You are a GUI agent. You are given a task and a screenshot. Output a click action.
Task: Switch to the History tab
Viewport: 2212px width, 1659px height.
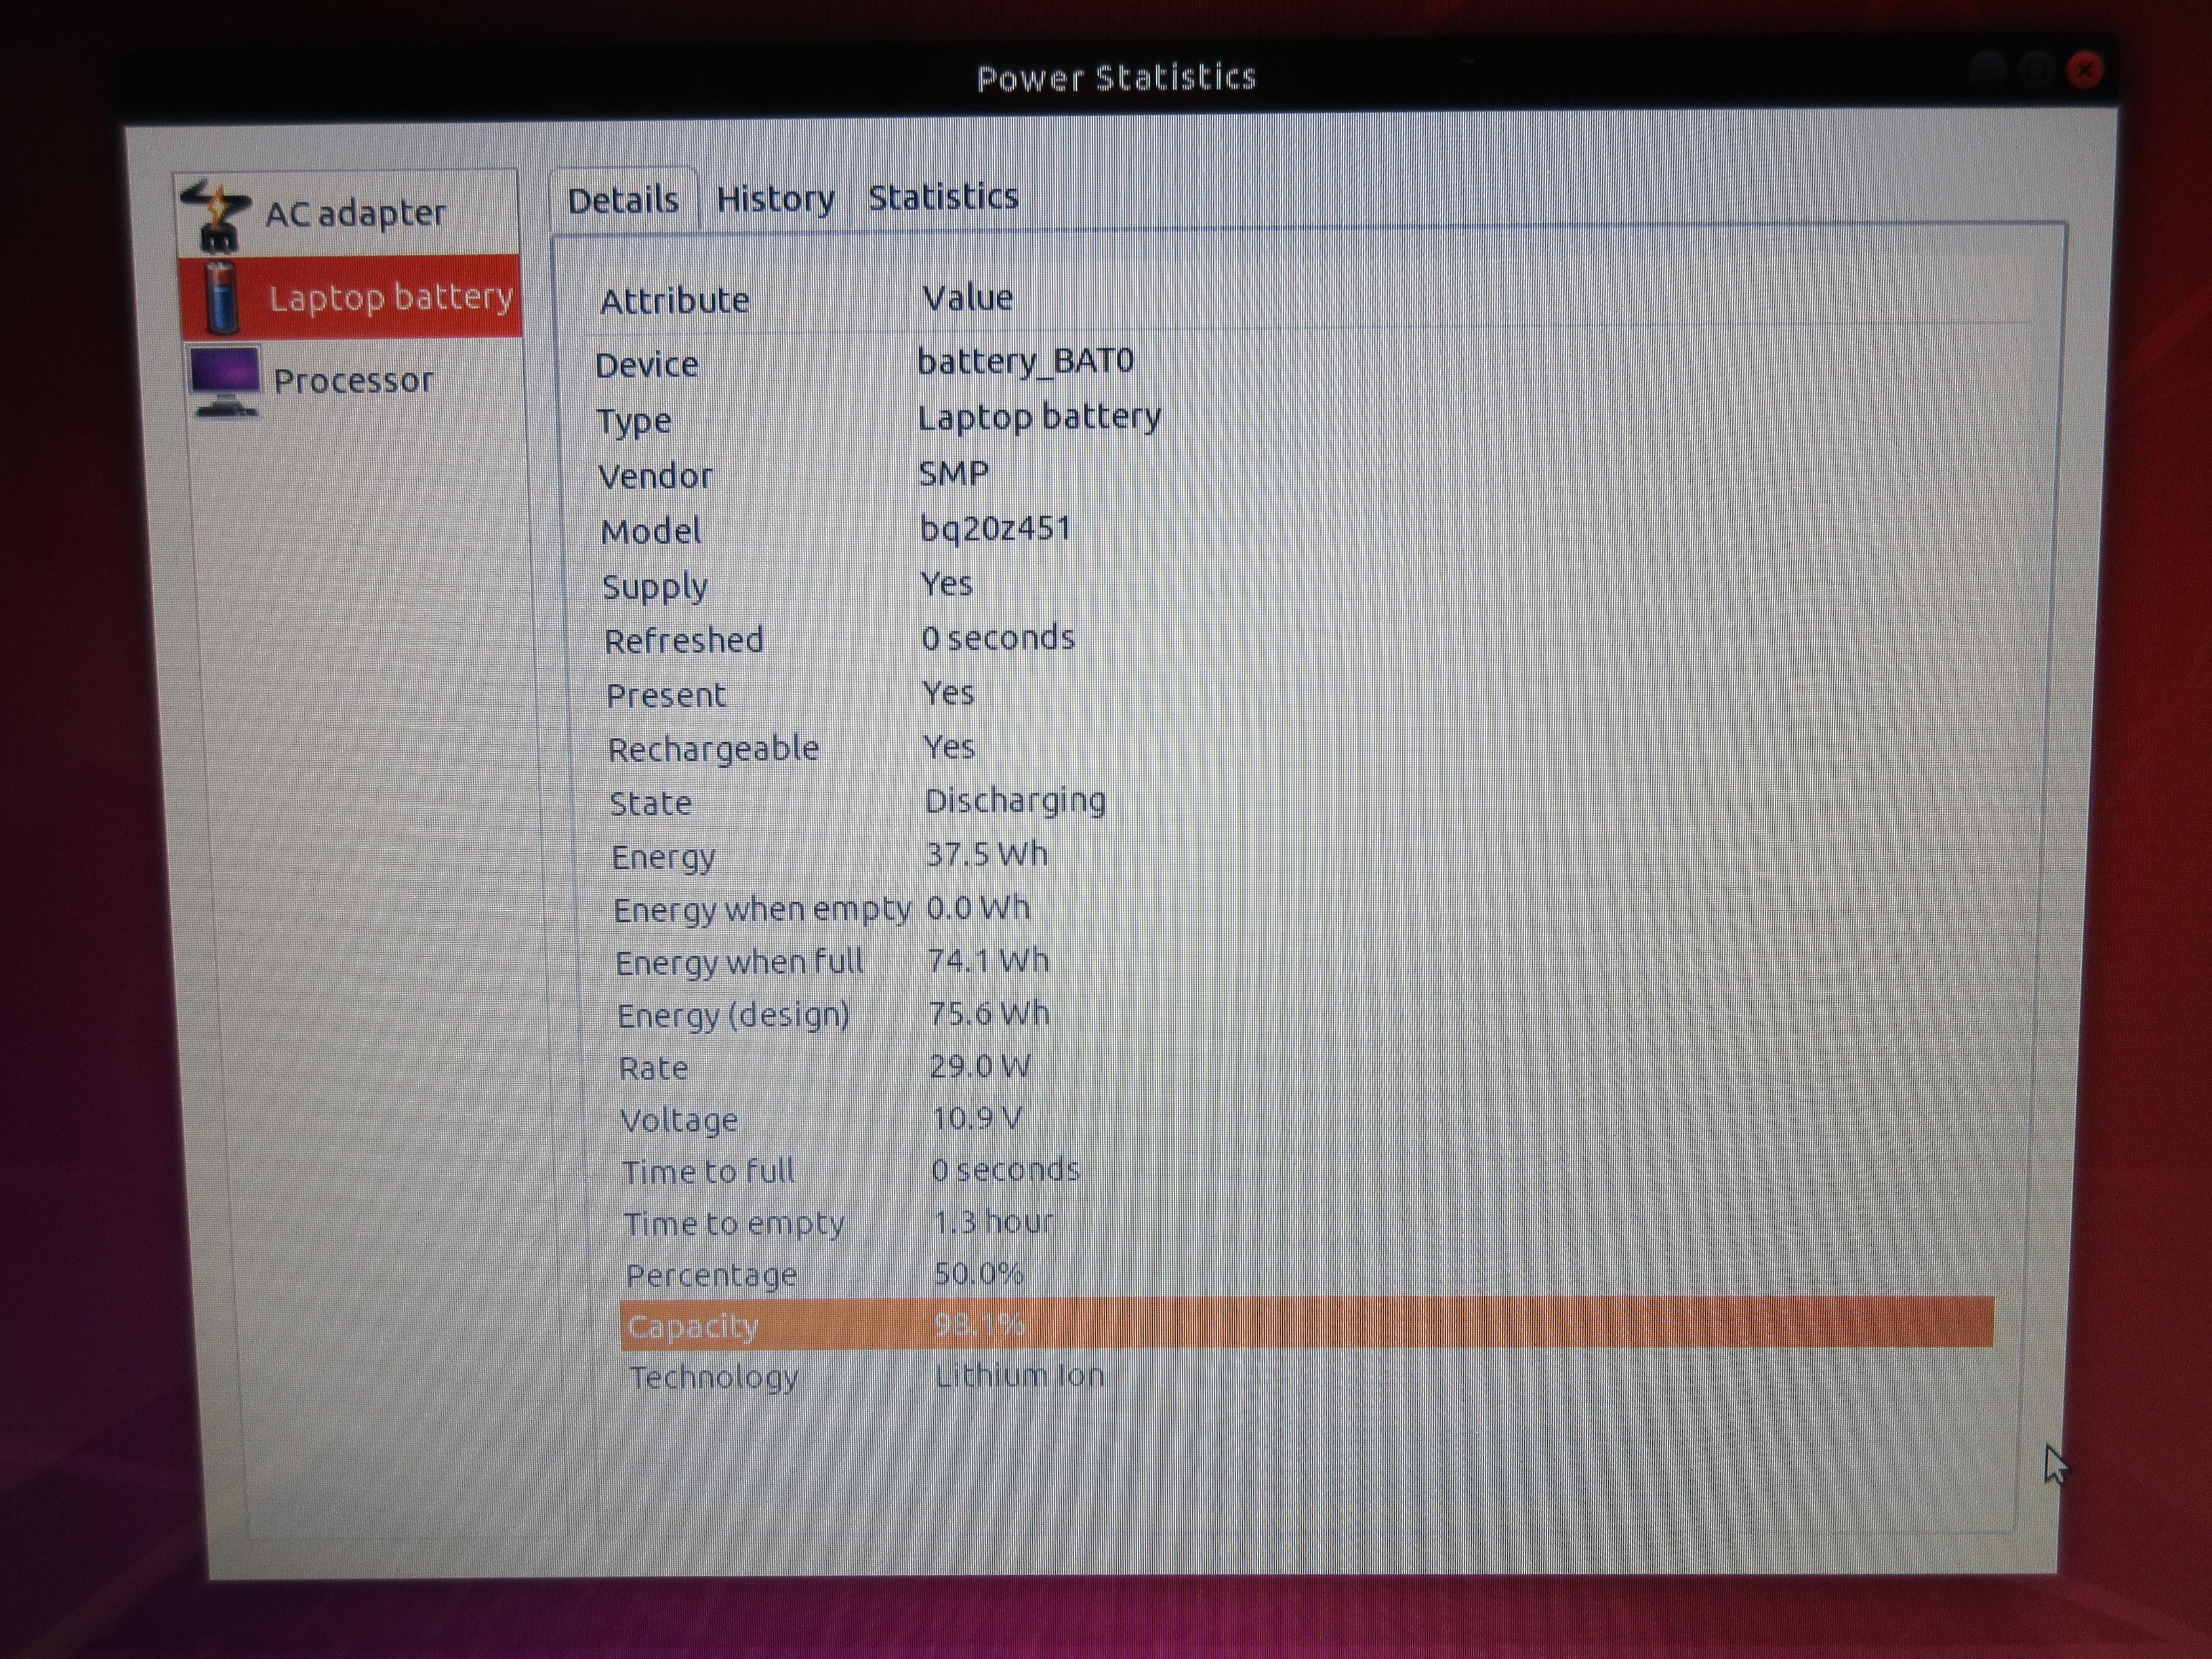[x=775, y=199]
